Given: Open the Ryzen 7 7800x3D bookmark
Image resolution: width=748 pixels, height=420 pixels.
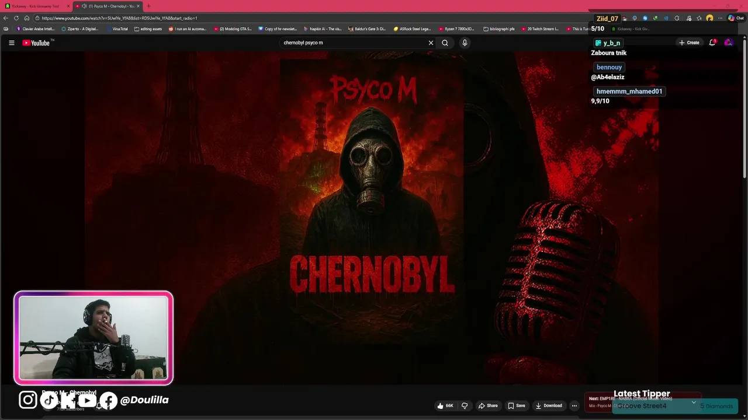Looking at the screenshot, I should click(457, 29).
